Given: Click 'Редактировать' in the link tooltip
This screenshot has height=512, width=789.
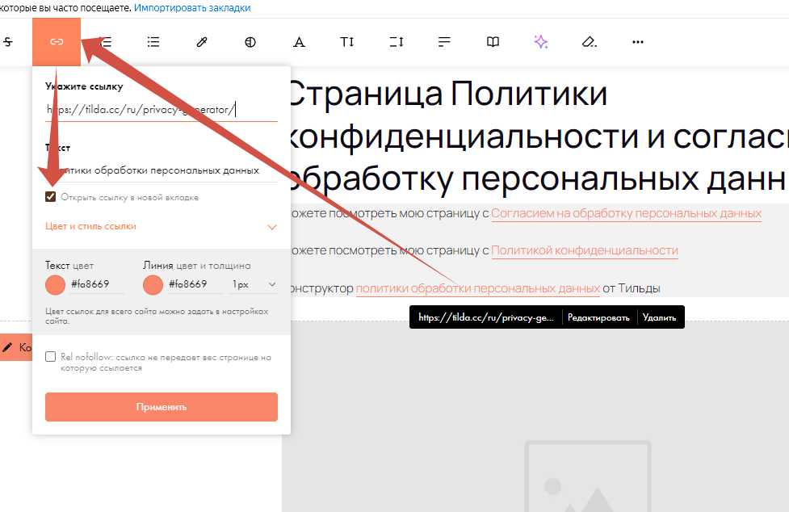Looking at the screenshot, I should (598, 317).
